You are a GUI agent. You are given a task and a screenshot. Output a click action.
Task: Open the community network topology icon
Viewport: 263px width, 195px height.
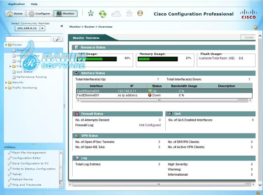(91, 13)
